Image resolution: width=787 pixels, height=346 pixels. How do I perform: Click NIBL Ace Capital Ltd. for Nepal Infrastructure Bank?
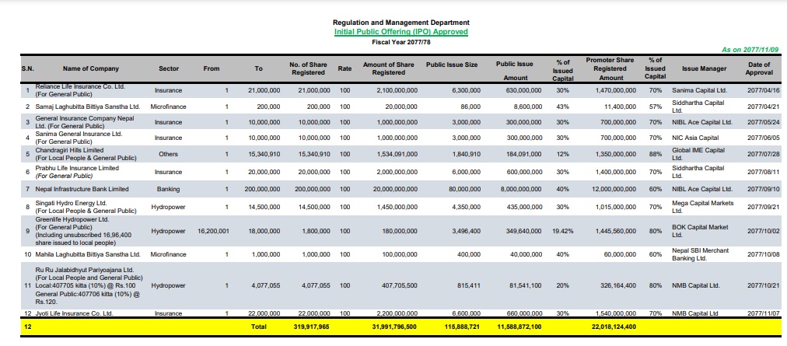coord(702,189)
